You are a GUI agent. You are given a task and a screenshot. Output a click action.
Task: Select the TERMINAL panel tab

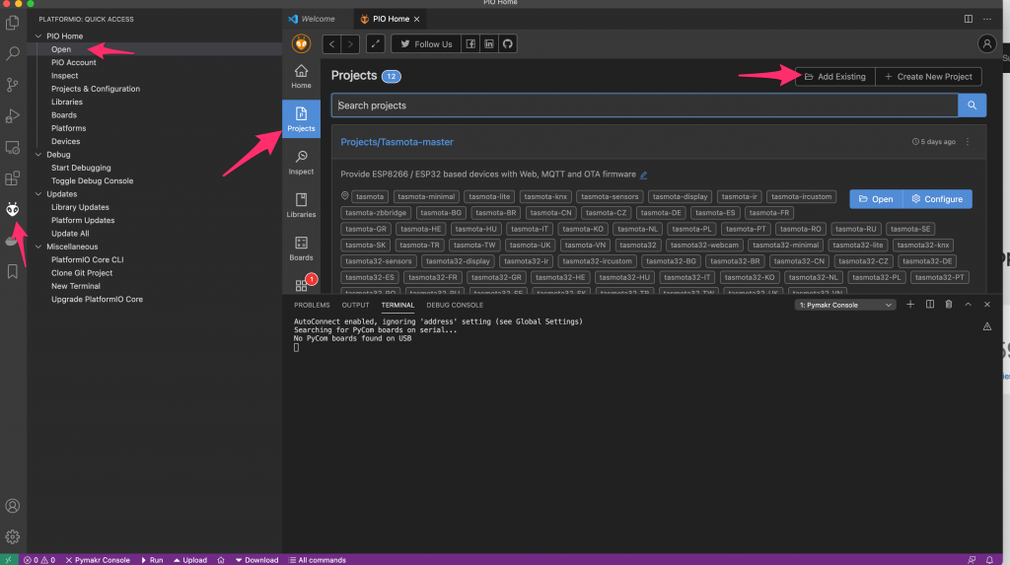pos(397,305)
